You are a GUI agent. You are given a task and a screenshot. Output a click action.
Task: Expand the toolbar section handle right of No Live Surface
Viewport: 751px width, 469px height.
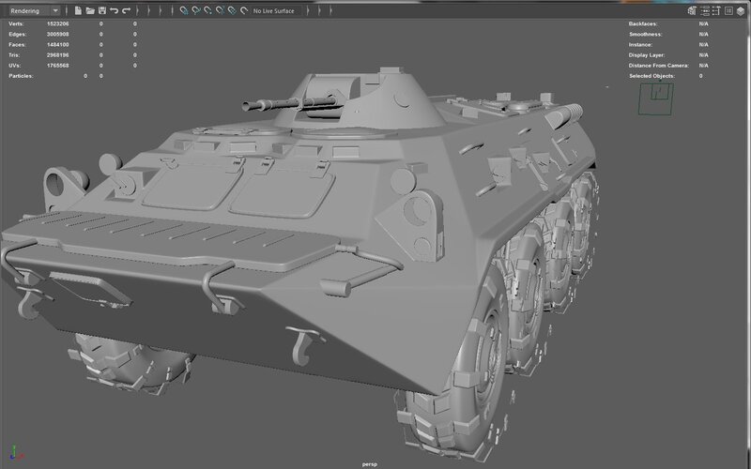[x=307, y=10]
